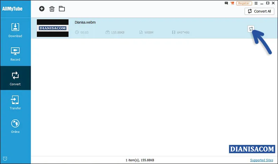Image resolution: width=278 pixels, height=164 pixels.
Task: Minimize the AllMyTube window
Action: pos(262,3)
